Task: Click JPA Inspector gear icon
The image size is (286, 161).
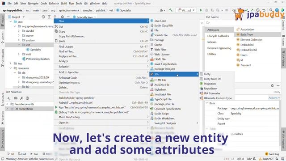Action: [x=272, y=85]
